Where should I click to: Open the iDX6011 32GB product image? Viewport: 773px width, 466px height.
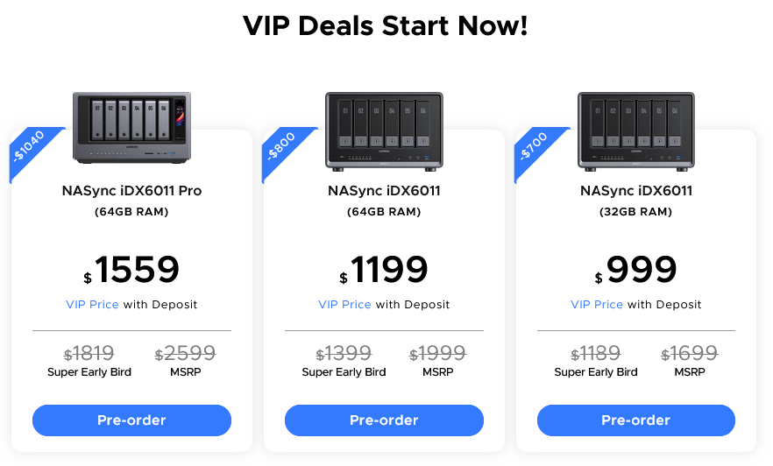coord(636,131)
